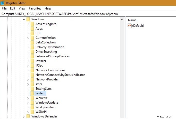Select the DeliveryOptimization key
The image size is (176, 119).
point(50,47)
